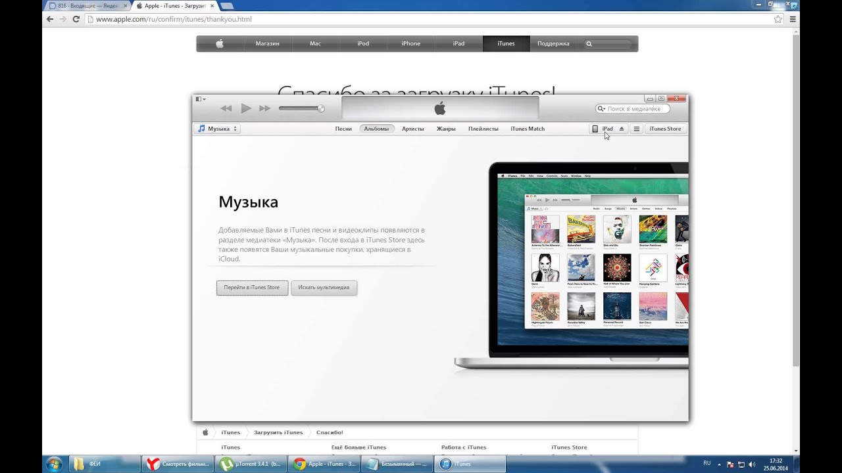The image size is (842, 473).
Task: Click the taskbar clock
Action: click(x=776, y=464)
